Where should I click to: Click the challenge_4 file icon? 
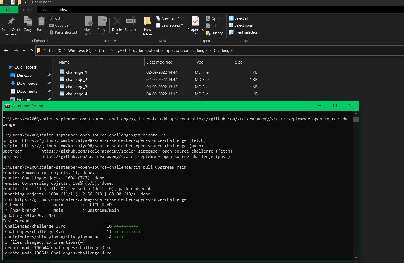(x=62, y=94)
